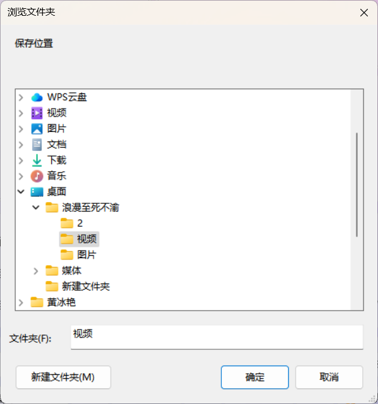Viewport: 378px width, 404px height.
Task: Collapse the 浪漫至死不渝 folder
Action: (36, 208)
